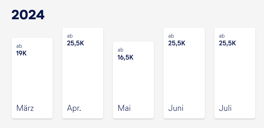Click the "ab" text in Juni card

(x=171, y=36)
